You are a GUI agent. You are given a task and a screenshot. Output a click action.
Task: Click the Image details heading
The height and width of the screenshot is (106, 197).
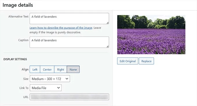coord(18,5)
